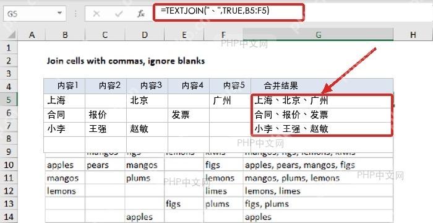Select row 10 header
The height and width of the screenshot is (223, 433).
(x=9, y=165)
